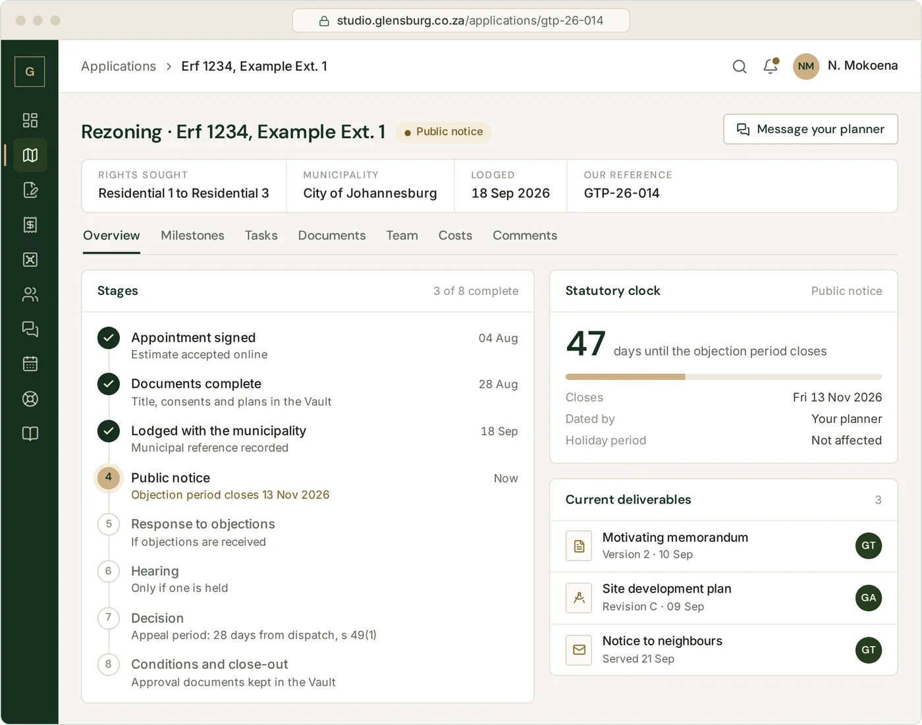
Task: Open the people team icon in sidebar
Action: coord(30,294)
